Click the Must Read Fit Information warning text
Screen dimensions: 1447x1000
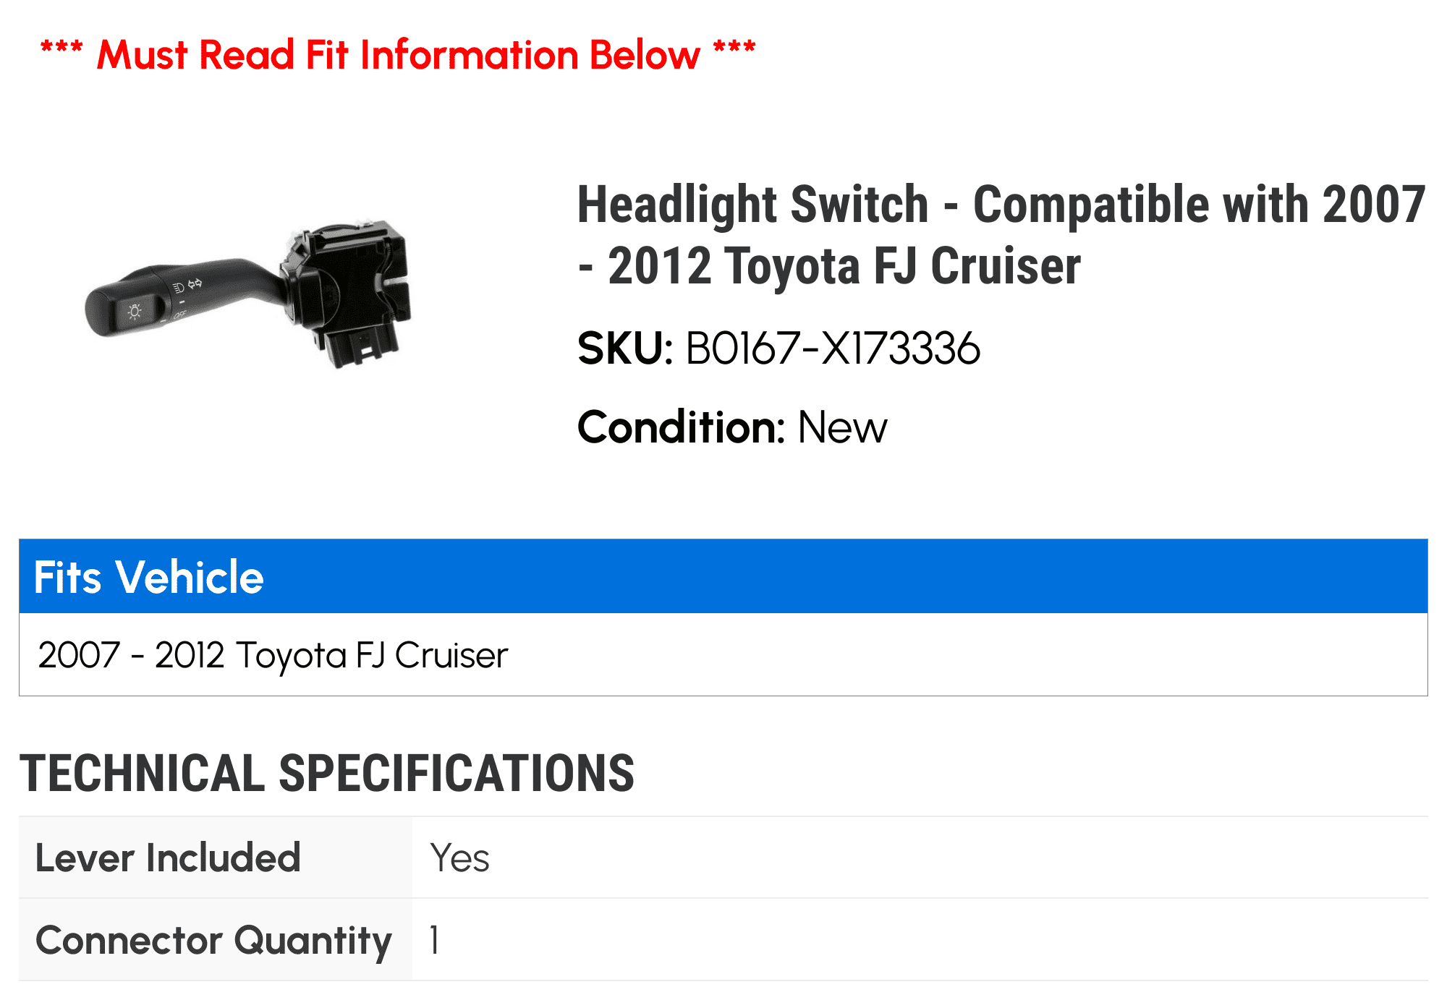pos(398,55)
